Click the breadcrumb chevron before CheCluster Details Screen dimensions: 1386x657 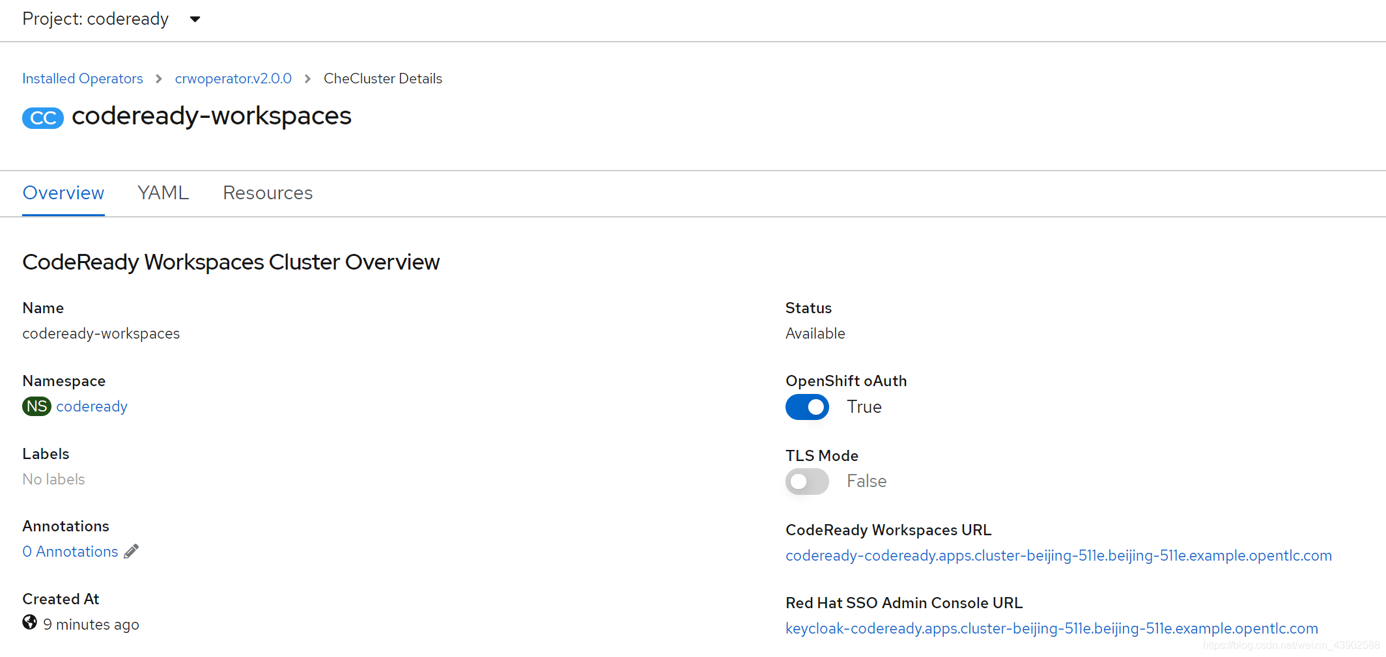(x=307, y=79)
